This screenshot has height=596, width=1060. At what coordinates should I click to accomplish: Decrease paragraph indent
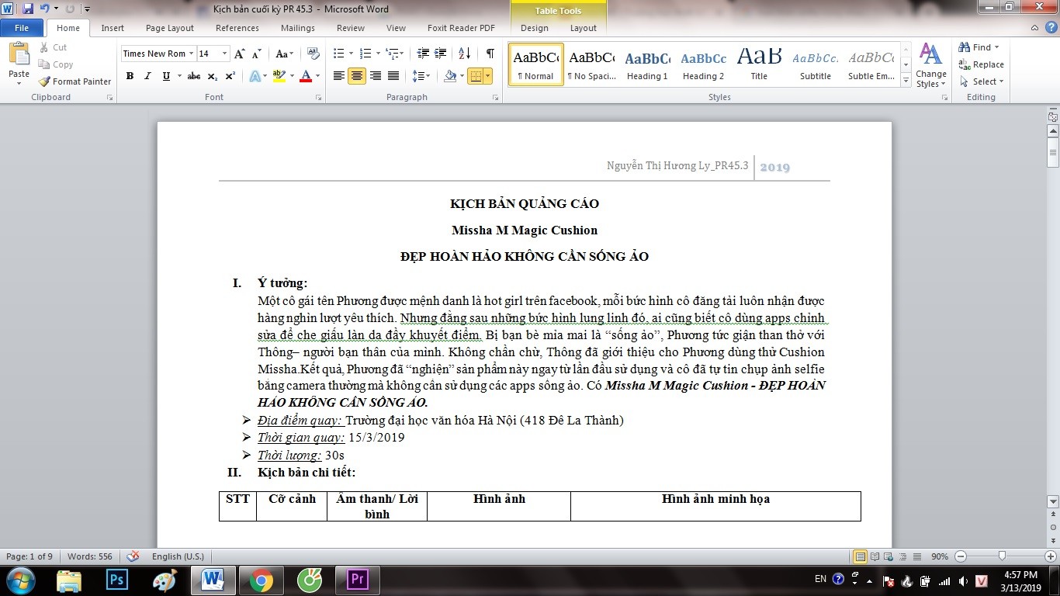pos(423,54)
